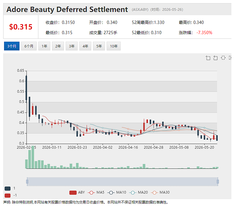Click the zoom reset (undo zoom) icon
This screenshot has width=236, height=209.
pos(215,58)
